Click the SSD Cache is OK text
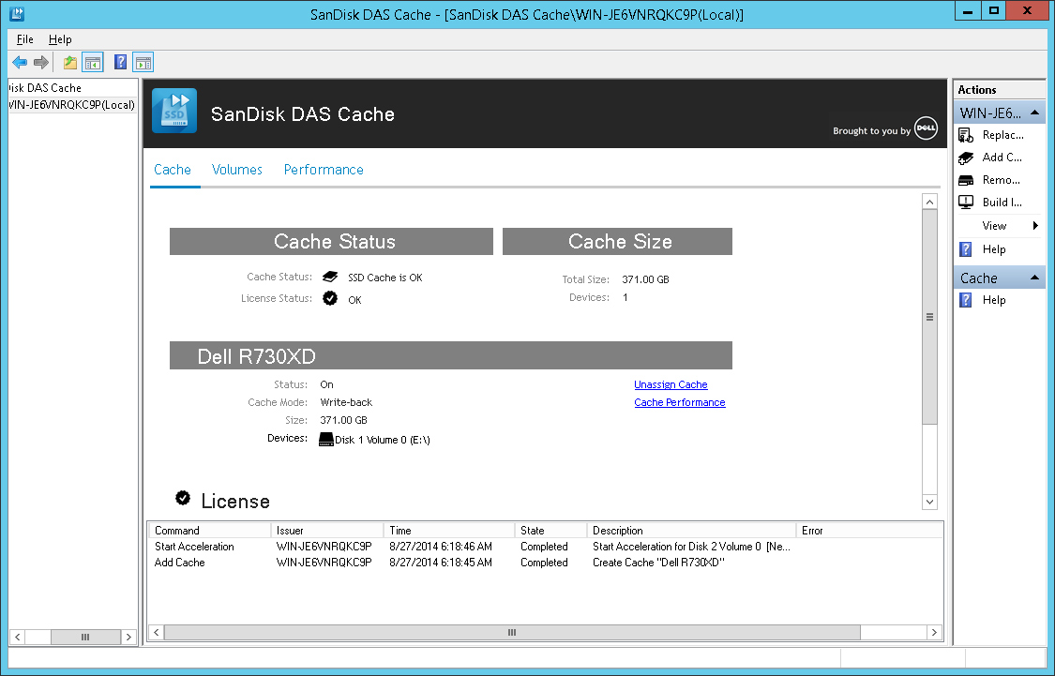1055x676 pixels. [384, 278]
